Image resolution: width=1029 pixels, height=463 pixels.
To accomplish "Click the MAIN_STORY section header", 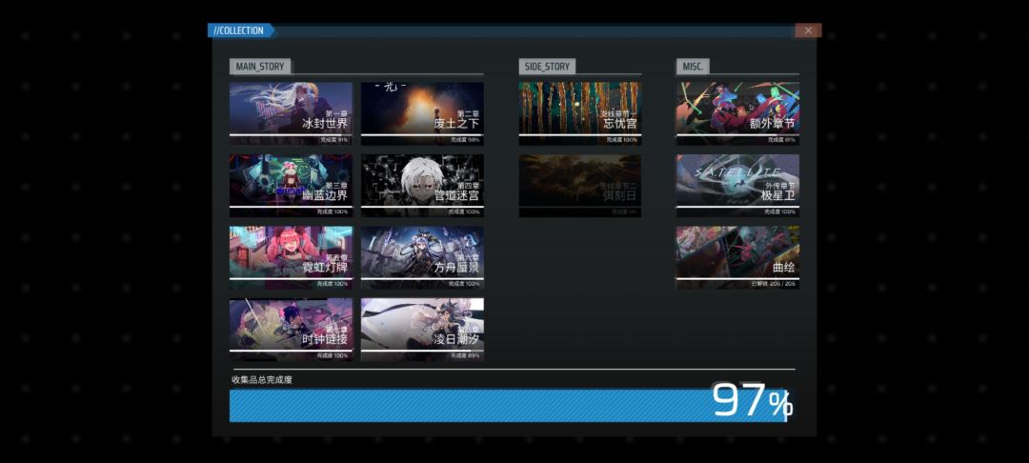I will click(260, 67).
